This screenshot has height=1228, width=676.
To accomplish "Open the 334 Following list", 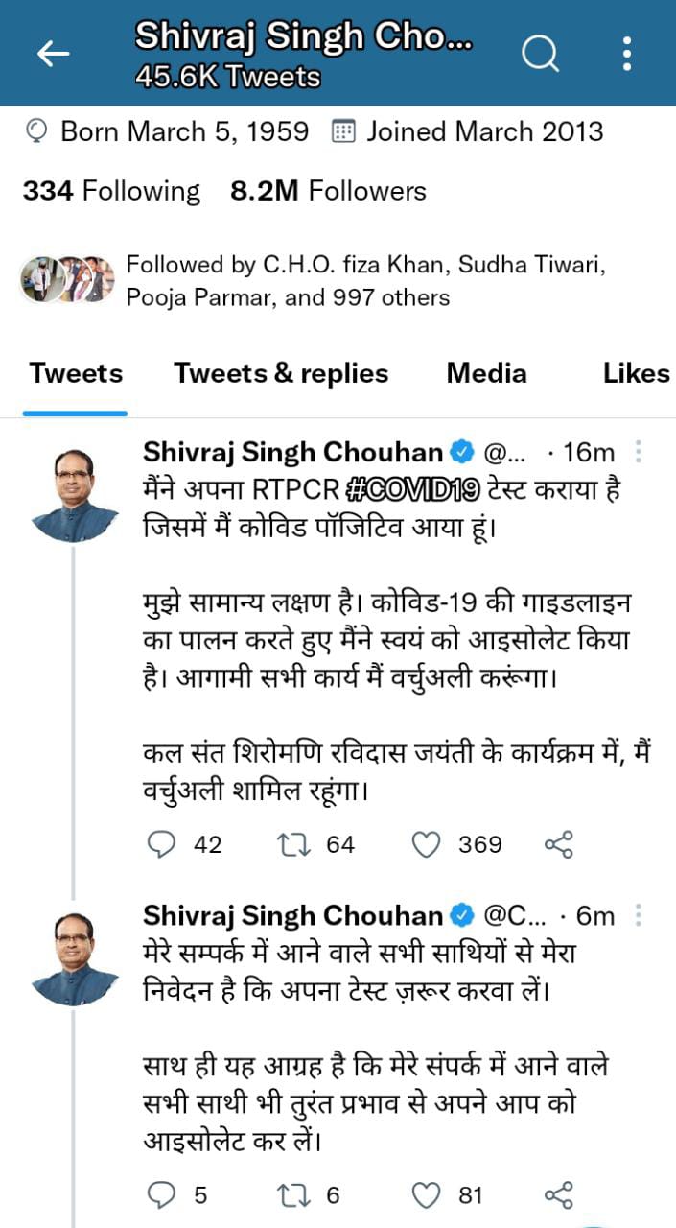I will point(111,191).
